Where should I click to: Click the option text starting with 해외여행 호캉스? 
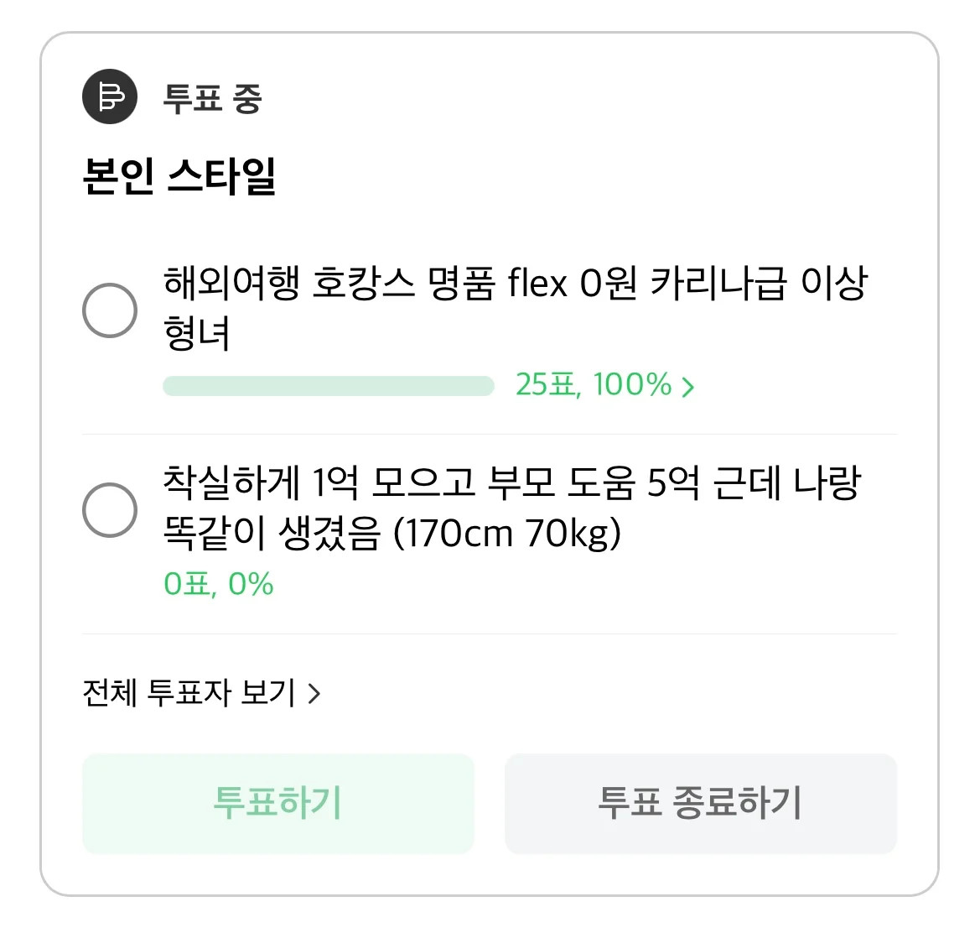point(515,283)
